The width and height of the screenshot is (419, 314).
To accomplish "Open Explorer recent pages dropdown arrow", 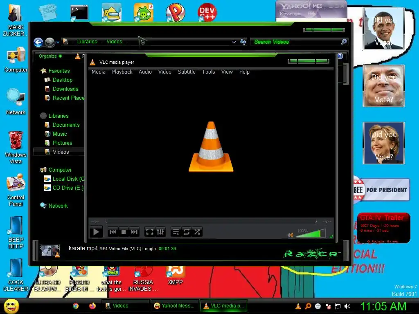I will pyautogui.click(x=58, y=42).
